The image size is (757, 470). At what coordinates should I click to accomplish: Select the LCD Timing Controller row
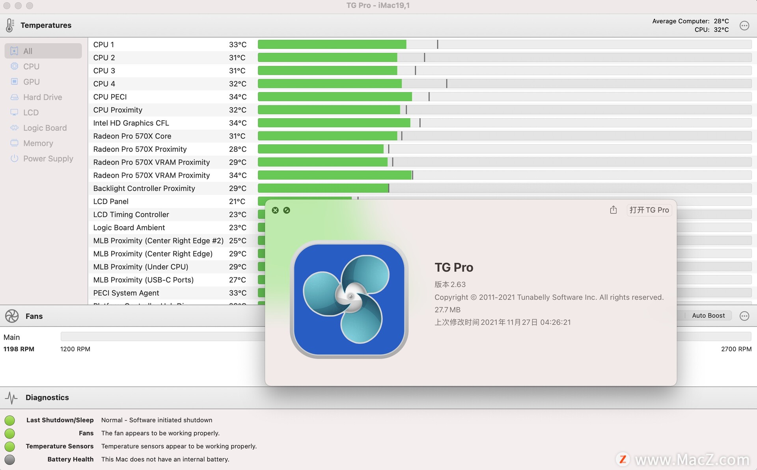(177, 214)
